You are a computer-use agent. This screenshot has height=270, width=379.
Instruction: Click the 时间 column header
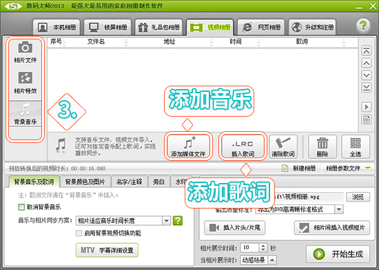click(236, 41)
